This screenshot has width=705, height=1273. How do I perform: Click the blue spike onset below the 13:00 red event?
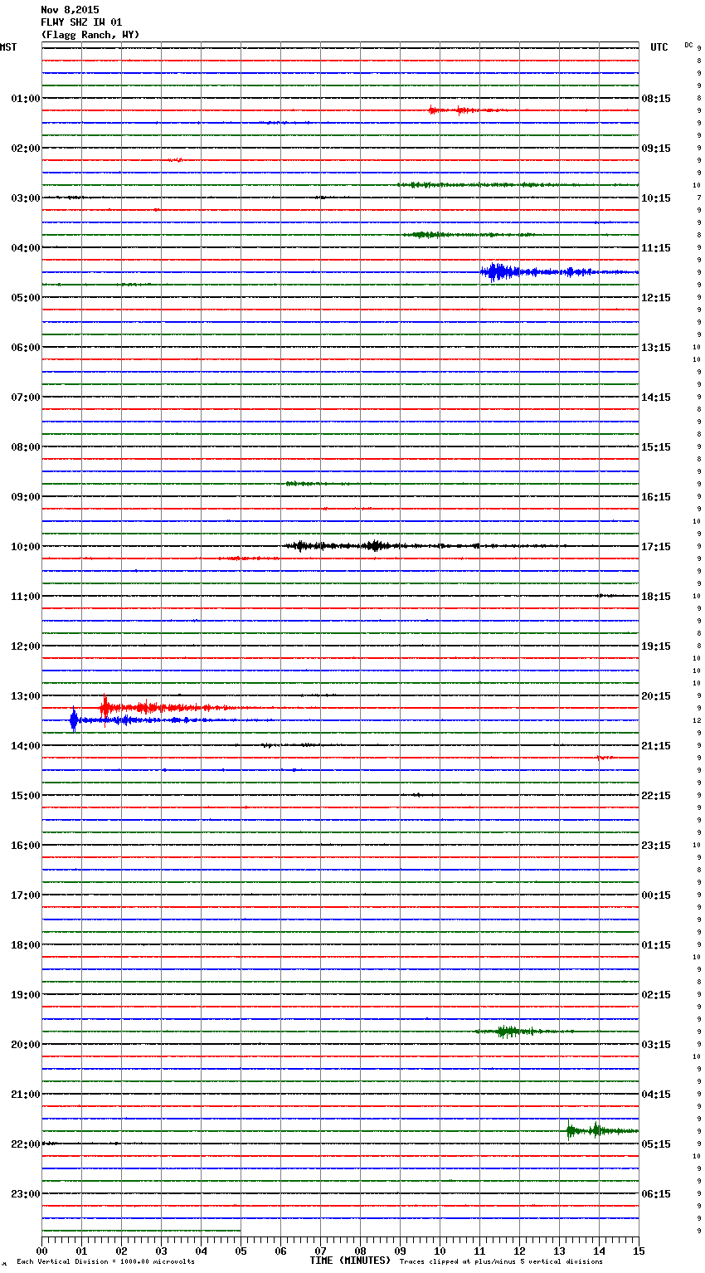pos(74,720)
